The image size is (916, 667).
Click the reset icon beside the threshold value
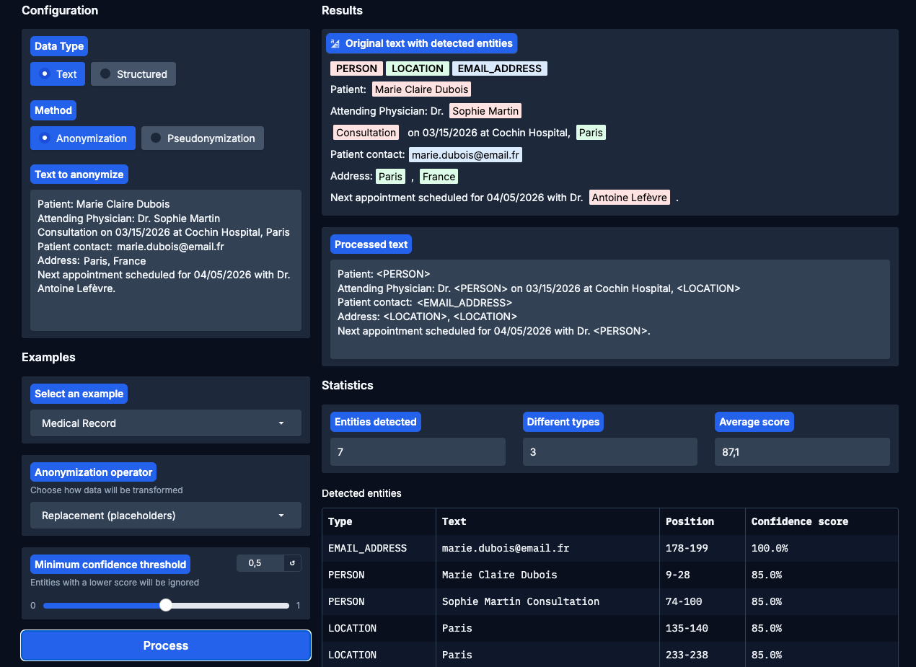coord(292,563)
